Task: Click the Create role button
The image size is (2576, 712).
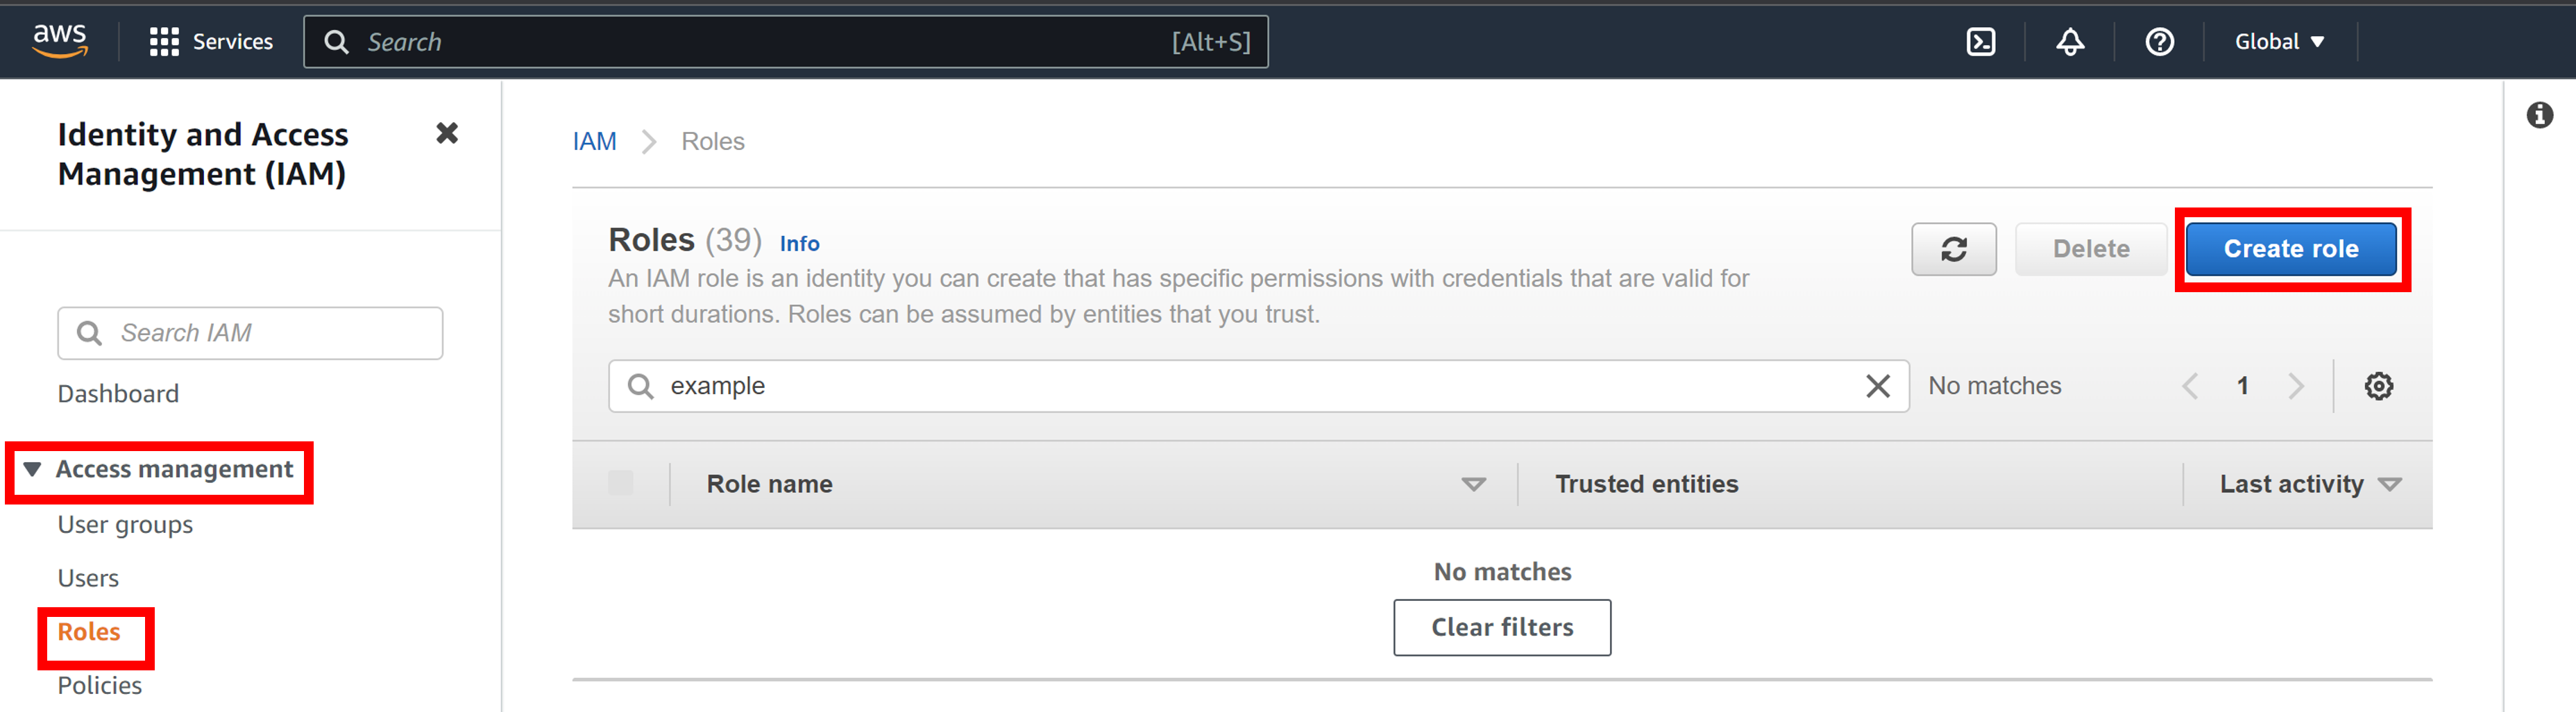Action: (x=2290, y=249)
